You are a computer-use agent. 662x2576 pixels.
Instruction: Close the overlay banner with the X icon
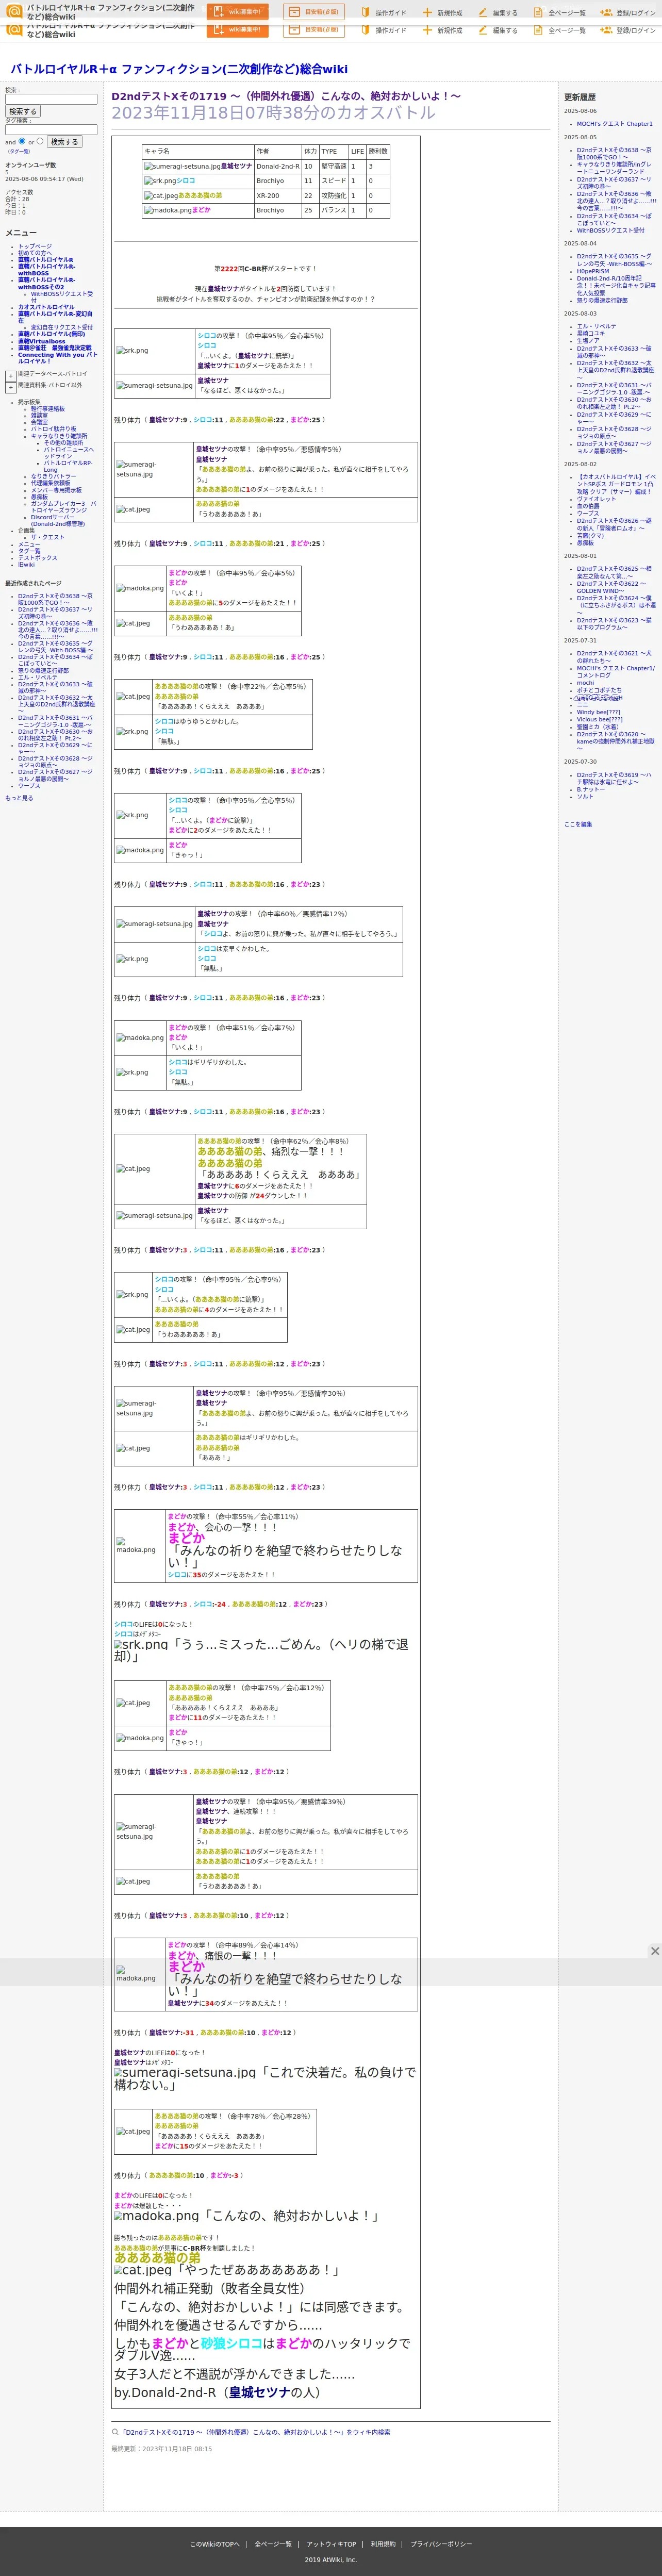[x=654, y=1951]
